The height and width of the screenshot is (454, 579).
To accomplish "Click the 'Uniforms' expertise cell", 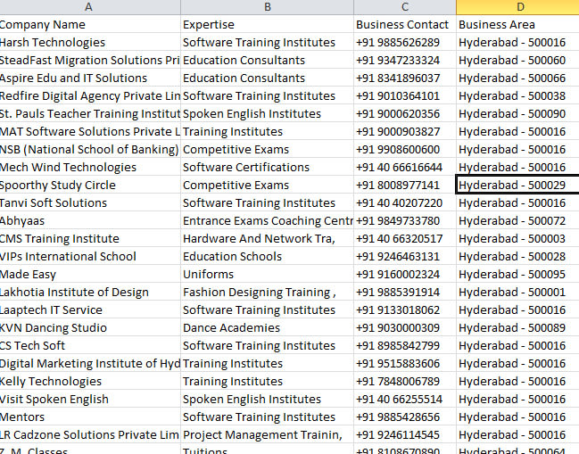I will pyautogui.click(x=267, y=274).
